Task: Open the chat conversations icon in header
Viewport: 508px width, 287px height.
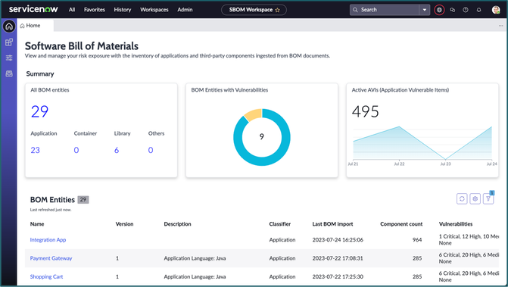Action: point(453,10)
